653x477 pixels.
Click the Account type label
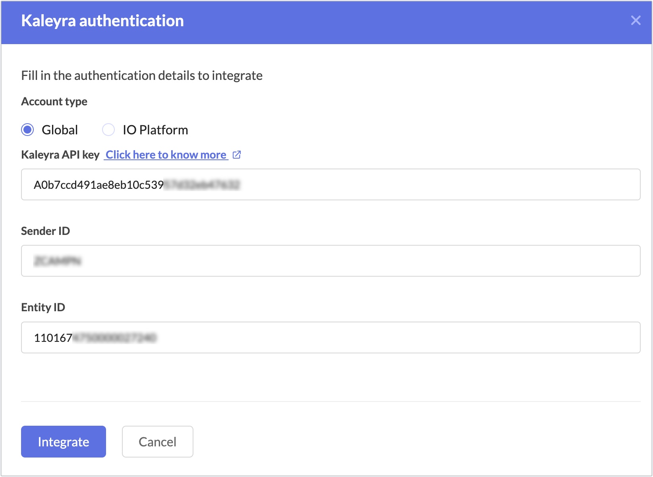[x=54, y=102]
